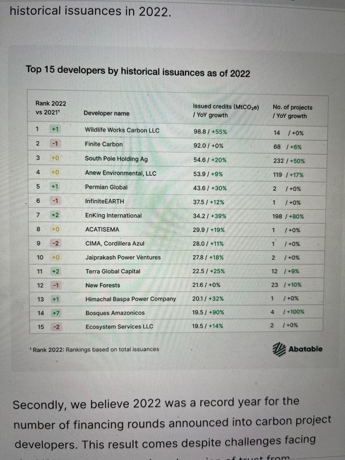Screen dimensions: 345x460
Task: Click the Abatable brand name text
Action: pyautogui.click(x=305, y=349)
